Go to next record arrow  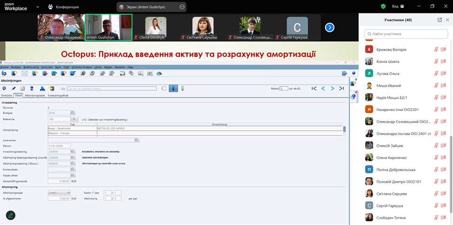(x=333, y=89)
